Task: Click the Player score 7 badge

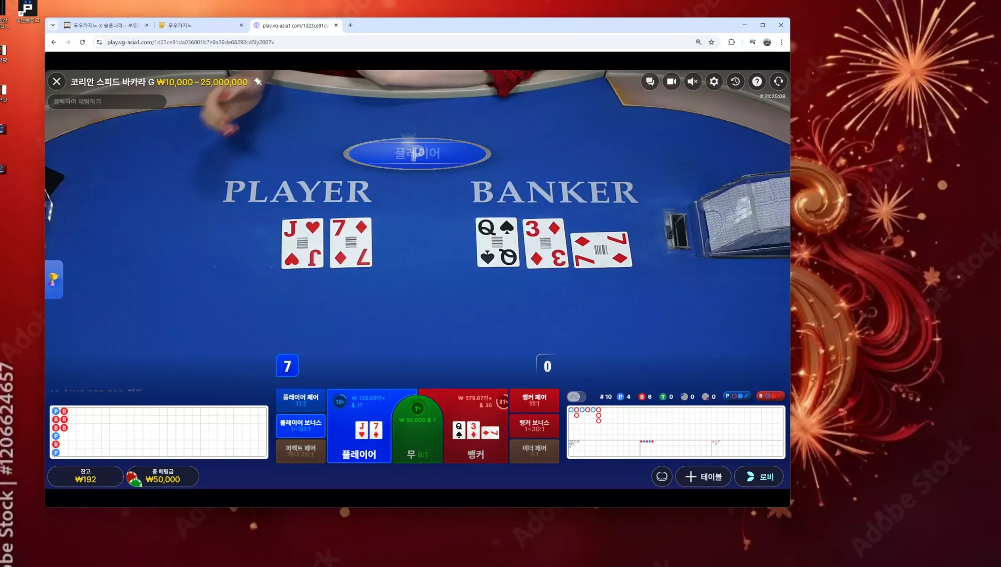Action: click(287, 366)
